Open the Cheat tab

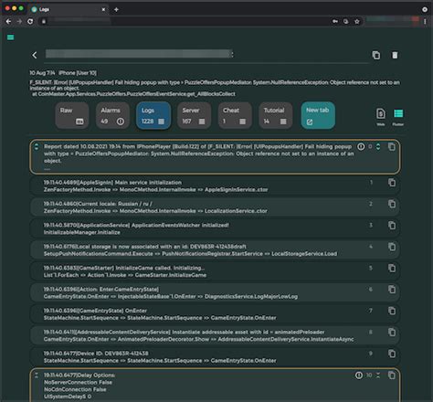point(235,115)
